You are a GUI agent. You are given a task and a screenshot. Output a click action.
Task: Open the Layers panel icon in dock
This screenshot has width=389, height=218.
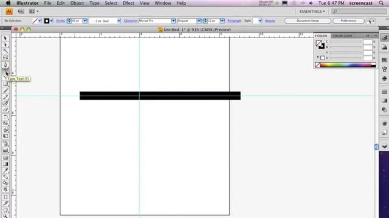pos(384,146)
